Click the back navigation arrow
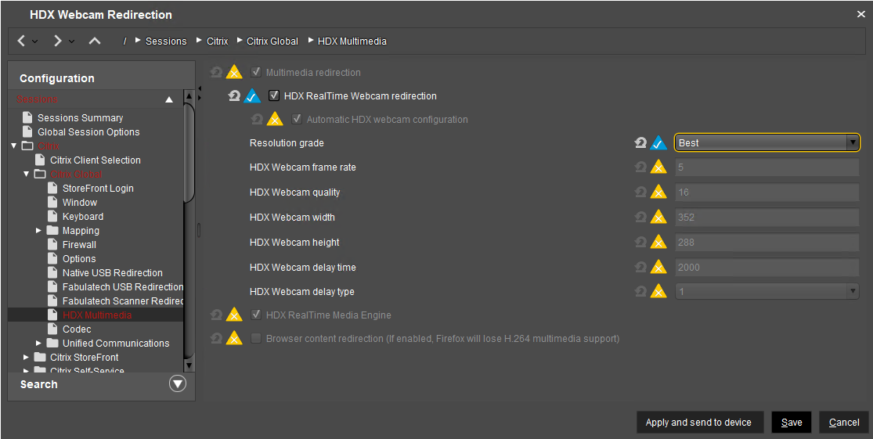 pos(22,41)
